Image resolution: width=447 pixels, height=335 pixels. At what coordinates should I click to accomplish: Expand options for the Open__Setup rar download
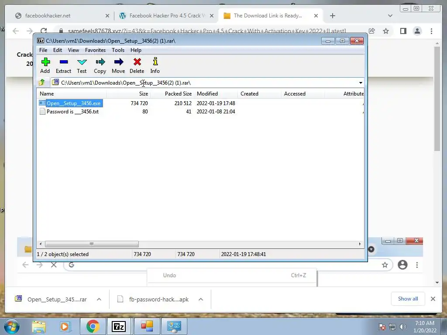click(99, 299)
